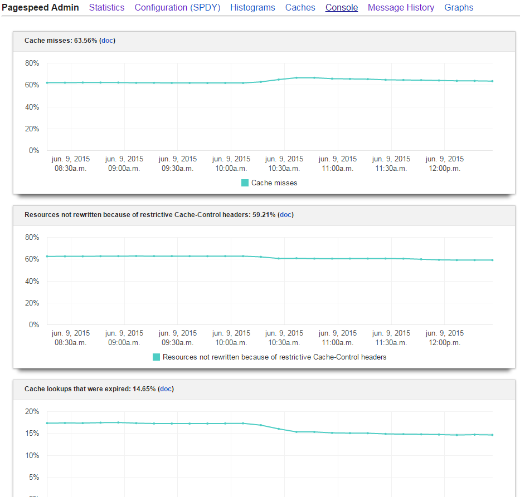Click the 15% axis label in expired lookups chart
Image resolution: width=520 pixels, height=497 pixels.
coord(32,433)
